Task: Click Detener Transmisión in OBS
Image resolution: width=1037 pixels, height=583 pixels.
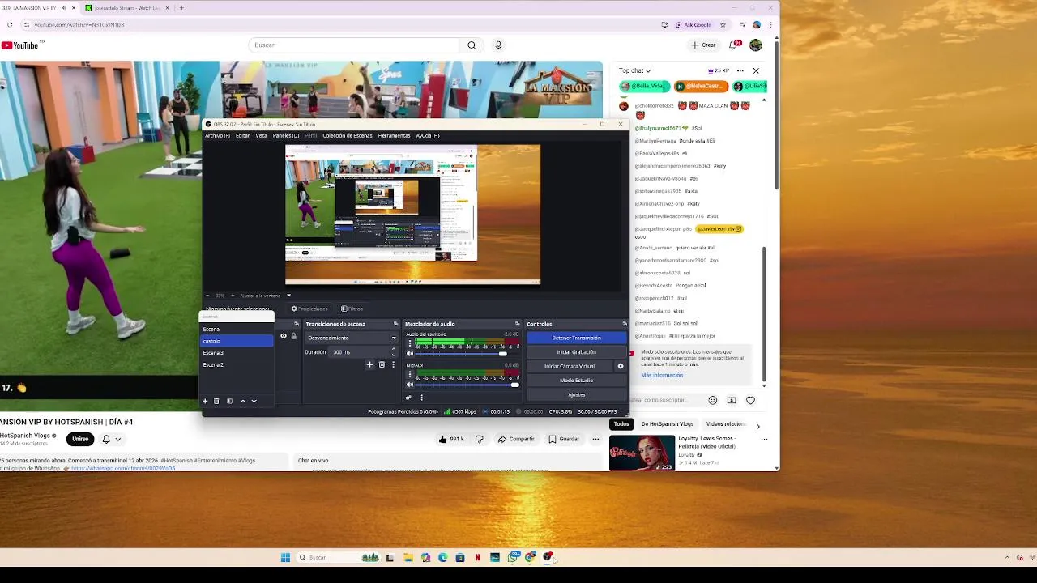Action: (x=576, y=338)
